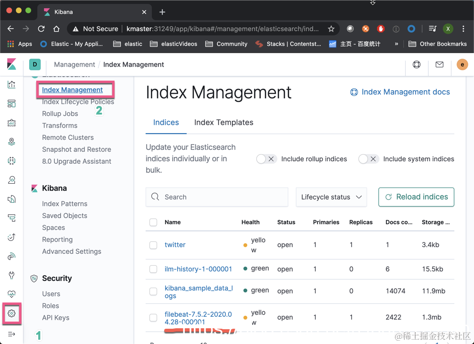The image size is (474, 344).
Task: Open a new browser tab
Action: click(x=162, y=12)
